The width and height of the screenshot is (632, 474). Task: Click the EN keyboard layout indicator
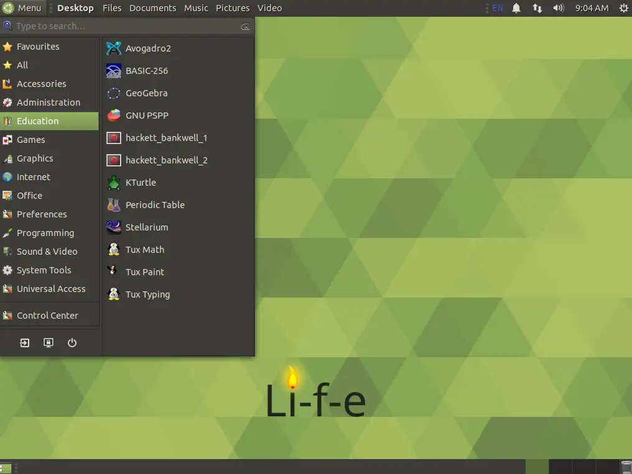pos(498,8)
